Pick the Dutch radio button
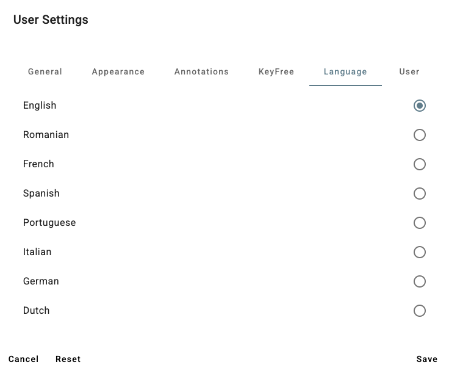Viewport: 449px width, 373px height. coord(420,311)
